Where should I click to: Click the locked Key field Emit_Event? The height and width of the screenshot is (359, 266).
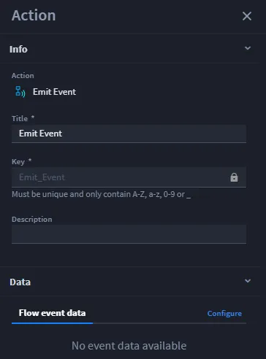tap(129, 177)
